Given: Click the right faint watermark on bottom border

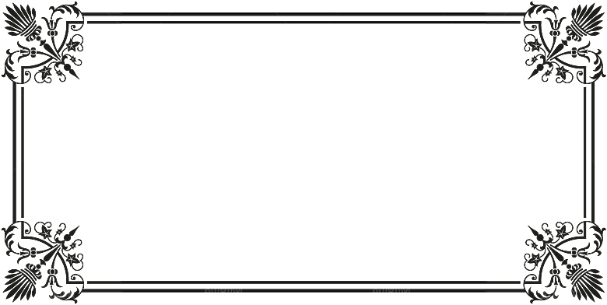Looking at the screenshot, I should [391, 290].
